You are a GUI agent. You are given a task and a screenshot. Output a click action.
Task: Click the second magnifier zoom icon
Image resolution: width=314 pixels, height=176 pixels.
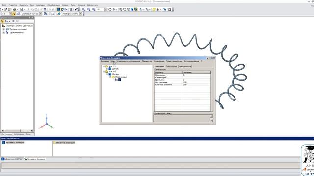(x=88, y=9)
